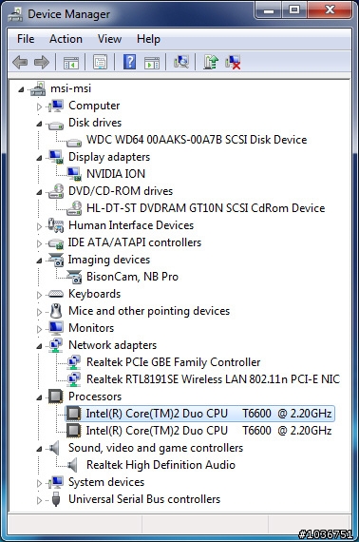Viewport: 359px width, 542px height.
Task: Open the File menu
Action: coord(26,39)
